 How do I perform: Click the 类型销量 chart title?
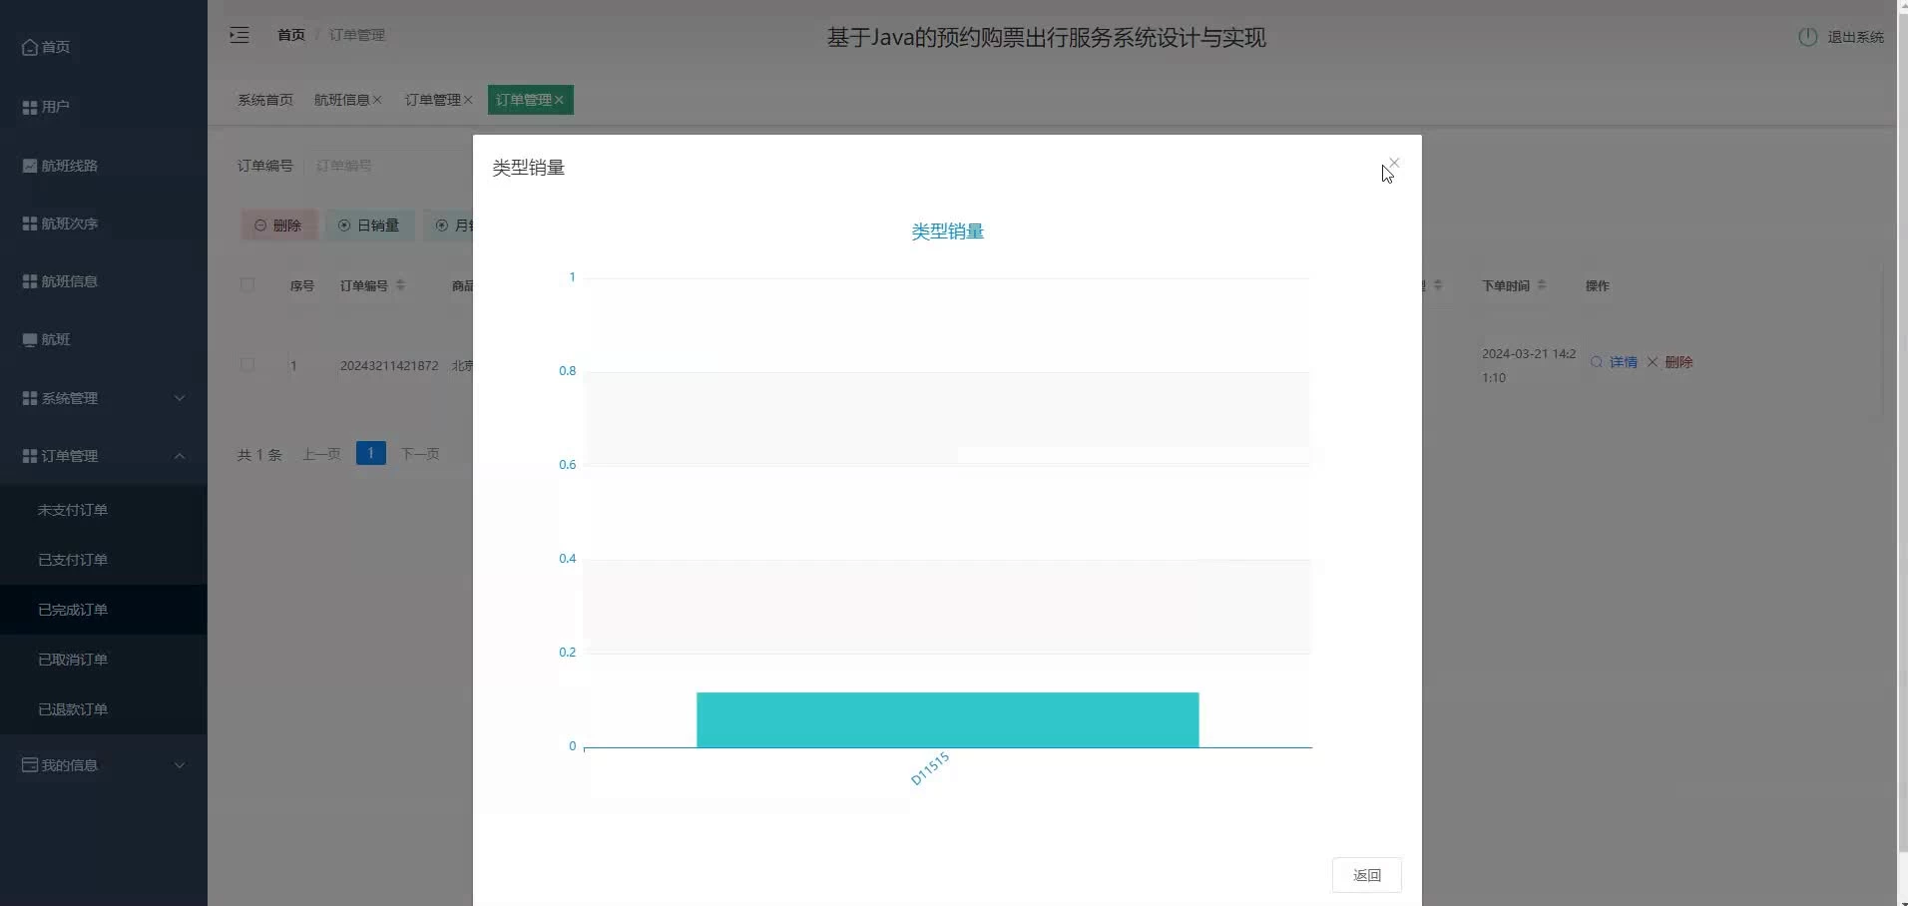(947, 231)
